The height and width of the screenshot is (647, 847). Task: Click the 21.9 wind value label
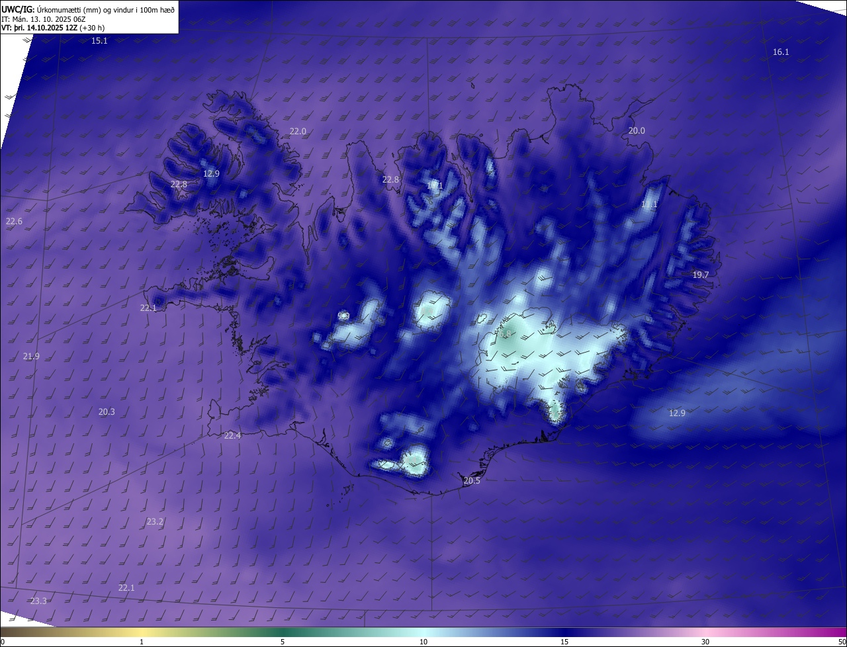pyautogui.click(x=31, y=357)
